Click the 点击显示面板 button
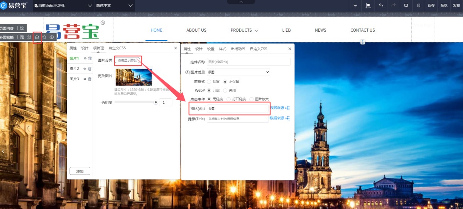Image resolution: width=463 pixels, height=209 pixels. [127, 61]
